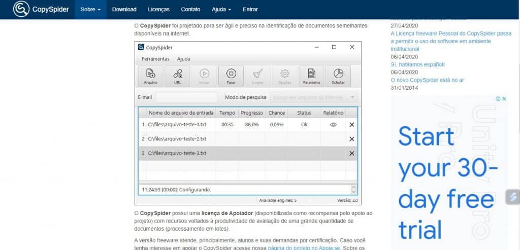Remove arquivo-teste-3.txt with its X icon
Screen dimensions: 520x250
[352, 153]
